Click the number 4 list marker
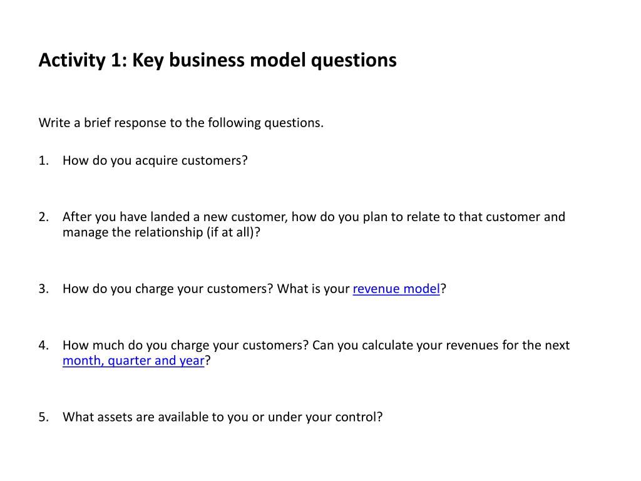The image size is (641, 481). 44,345
